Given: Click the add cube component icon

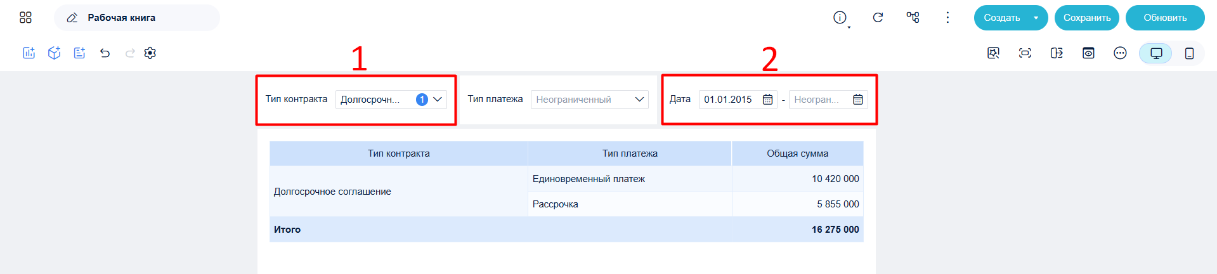Looking at the screenshot, I should click(x=54, y=53).
